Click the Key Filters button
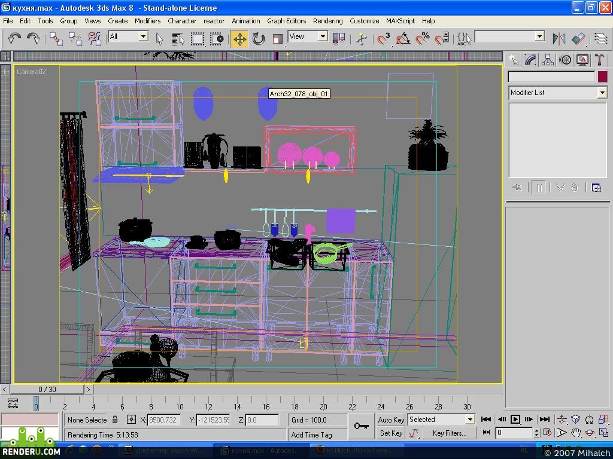The height and width of the screenshot is (459, 613). (449, 433)
